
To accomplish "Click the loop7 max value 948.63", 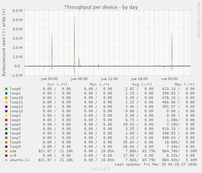I will [169, 138].
